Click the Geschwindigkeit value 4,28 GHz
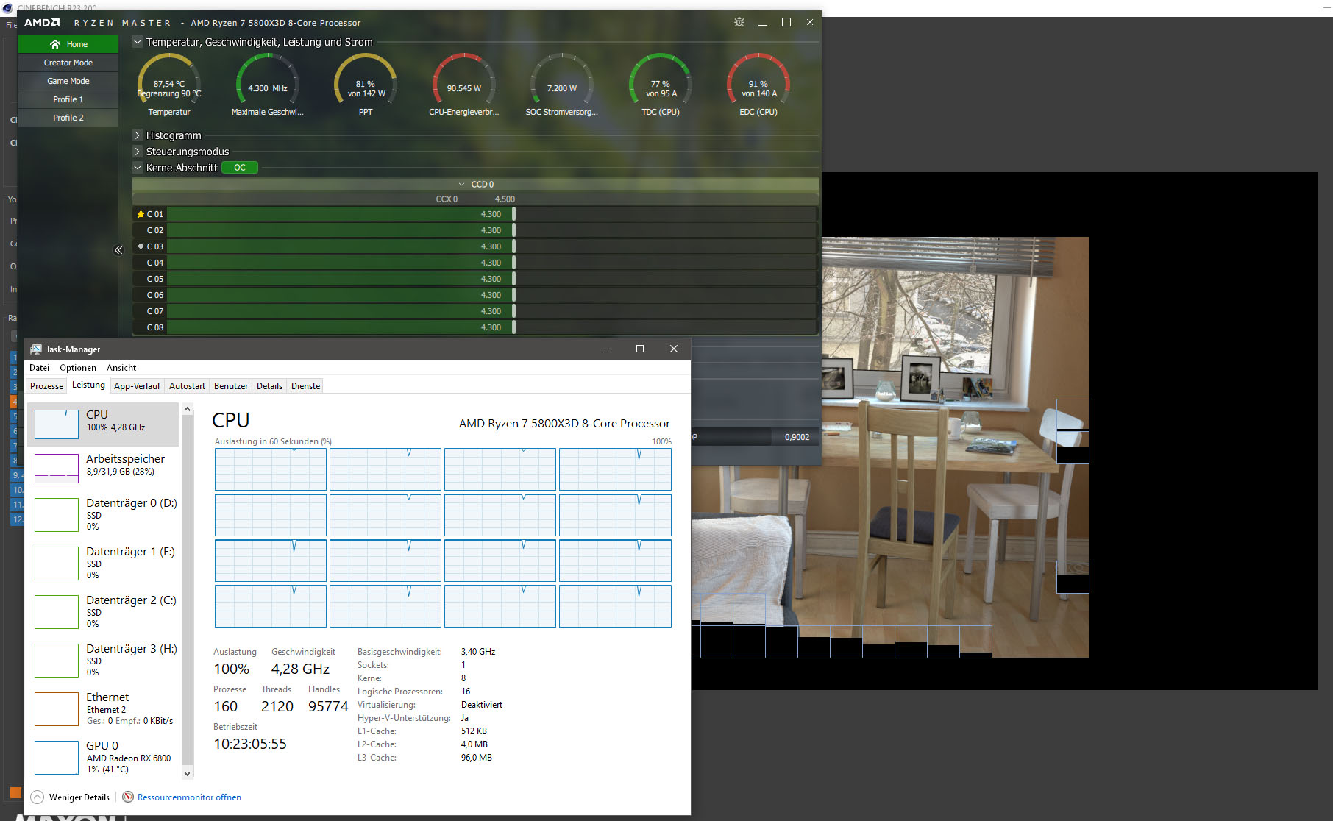This screenshot has height=821, width=1333. [300, 669]
